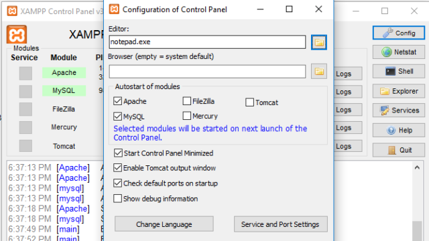Enable Show debug information option
Screen dimensions: 429x241
(118, 199)
